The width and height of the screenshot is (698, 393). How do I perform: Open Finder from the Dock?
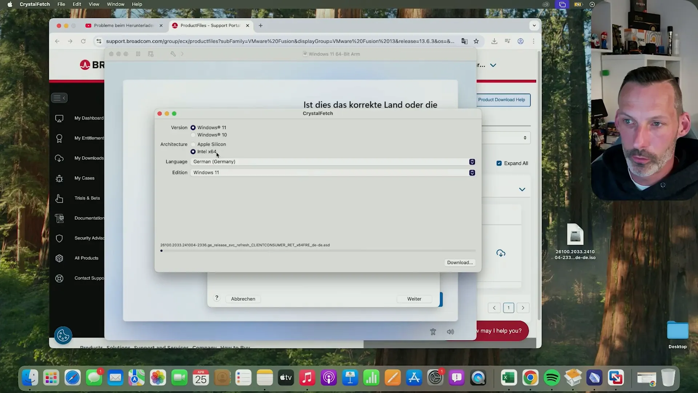(30, 378)
